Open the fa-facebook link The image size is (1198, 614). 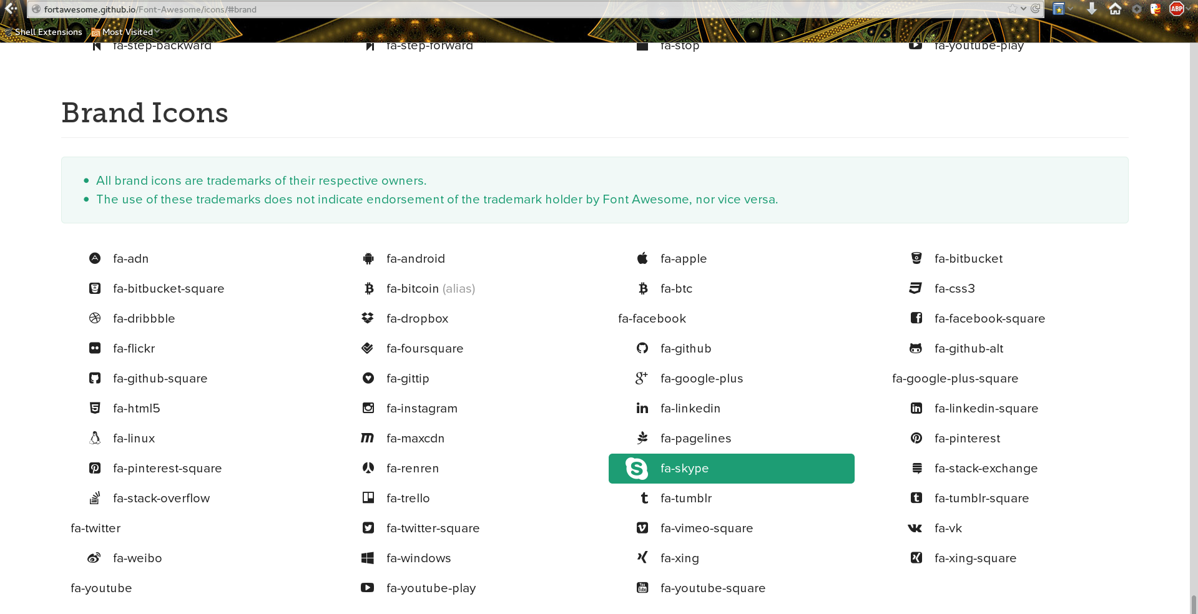click(x=652, y=319)
